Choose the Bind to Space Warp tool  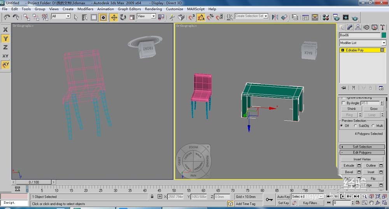pos(45,17)
